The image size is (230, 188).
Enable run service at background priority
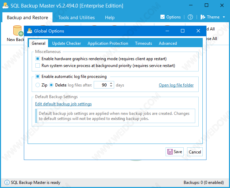[38, 65]
